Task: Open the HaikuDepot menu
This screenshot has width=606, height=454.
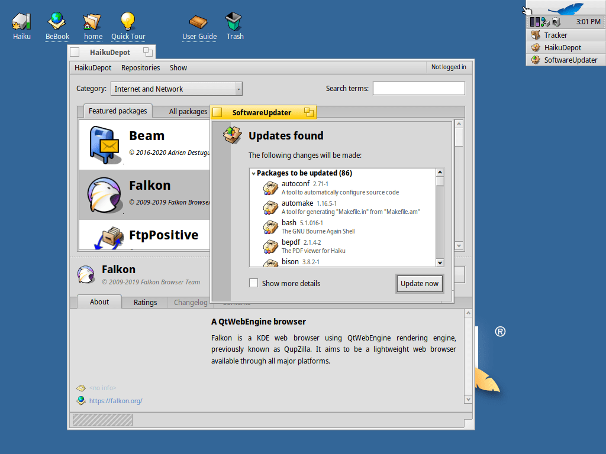Action: 93,67
